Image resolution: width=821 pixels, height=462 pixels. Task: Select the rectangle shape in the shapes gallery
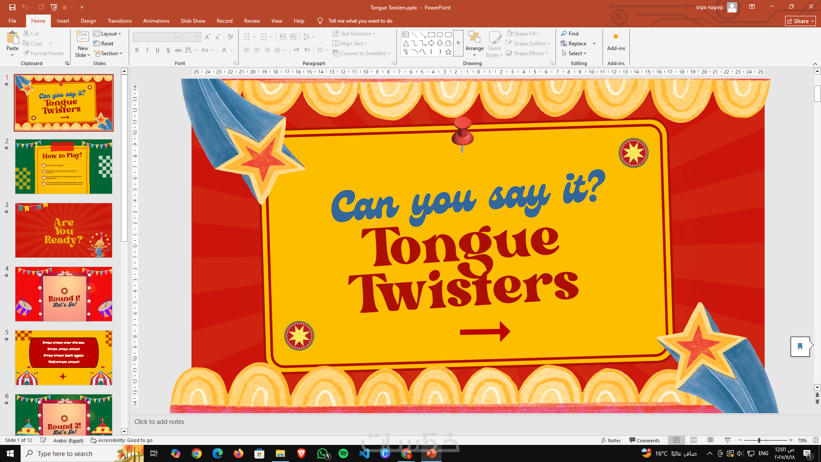click(x=431, y=35)
